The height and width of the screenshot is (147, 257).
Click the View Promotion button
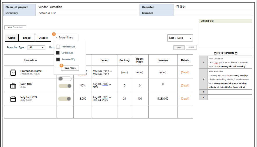pyautogui.click(x=15, y=27)
